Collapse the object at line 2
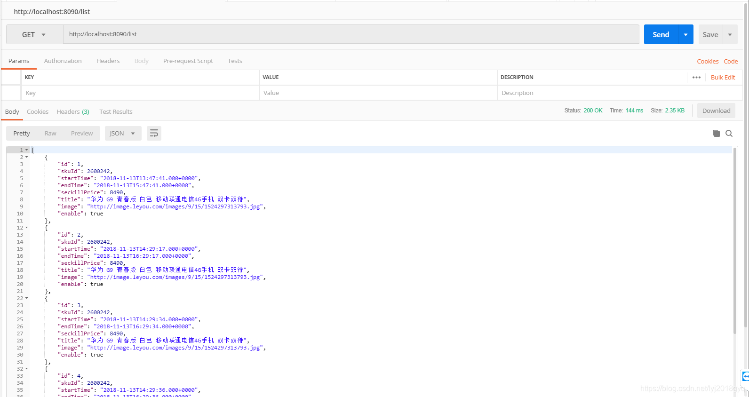The height and width of the screenshot is (397, 749). (26, 157)
